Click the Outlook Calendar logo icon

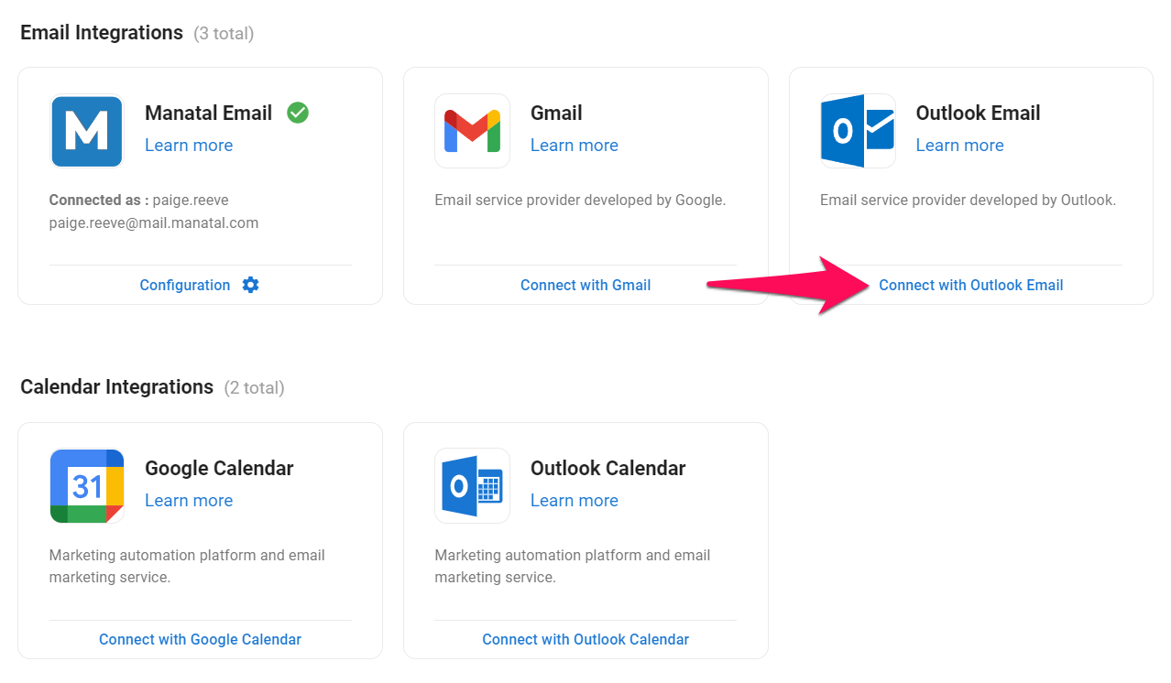472,486
